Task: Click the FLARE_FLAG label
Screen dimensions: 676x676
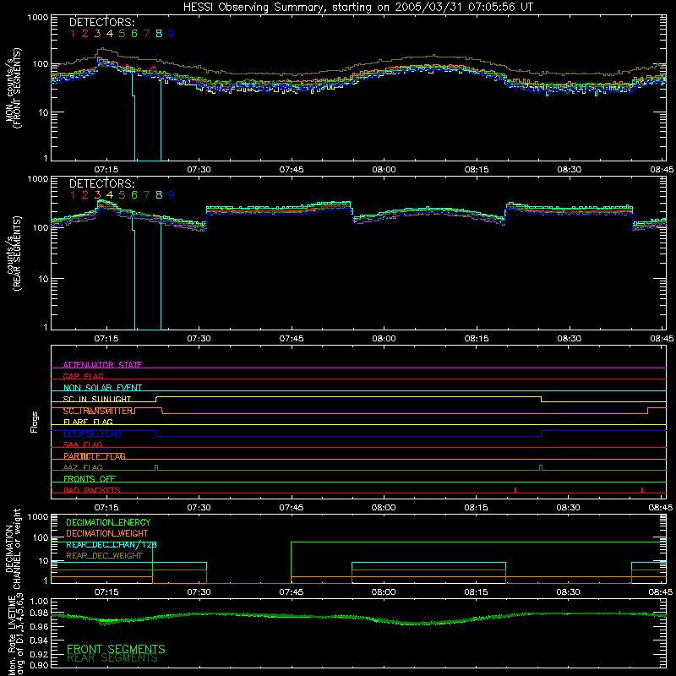Action: click(x=88, y=422)
